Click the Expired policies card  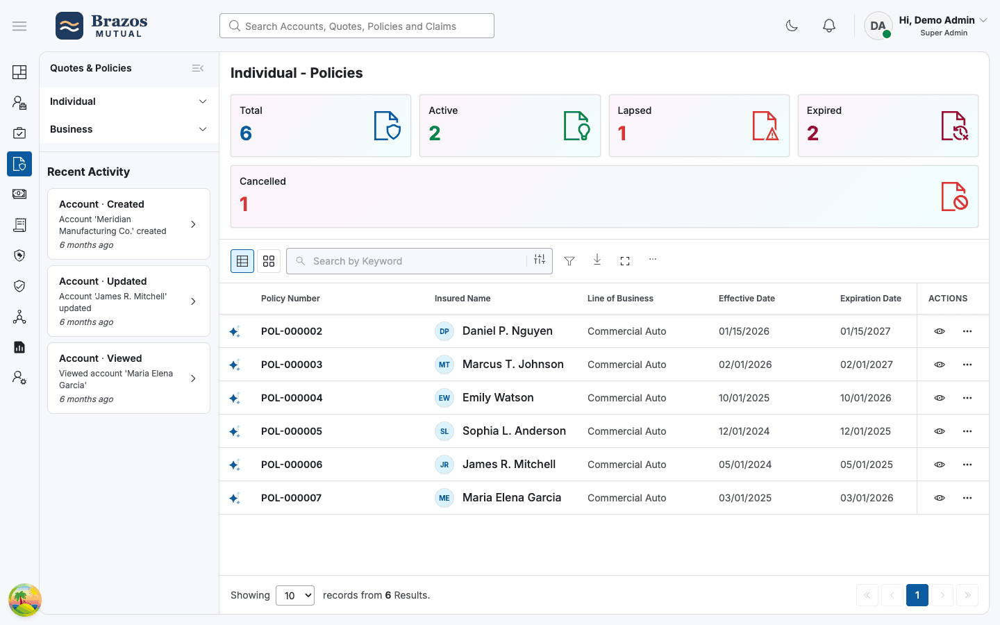[888, 126]
